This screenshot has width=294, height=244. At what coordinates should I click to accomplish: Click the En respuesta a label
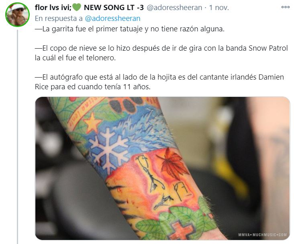tap(59, 18)
